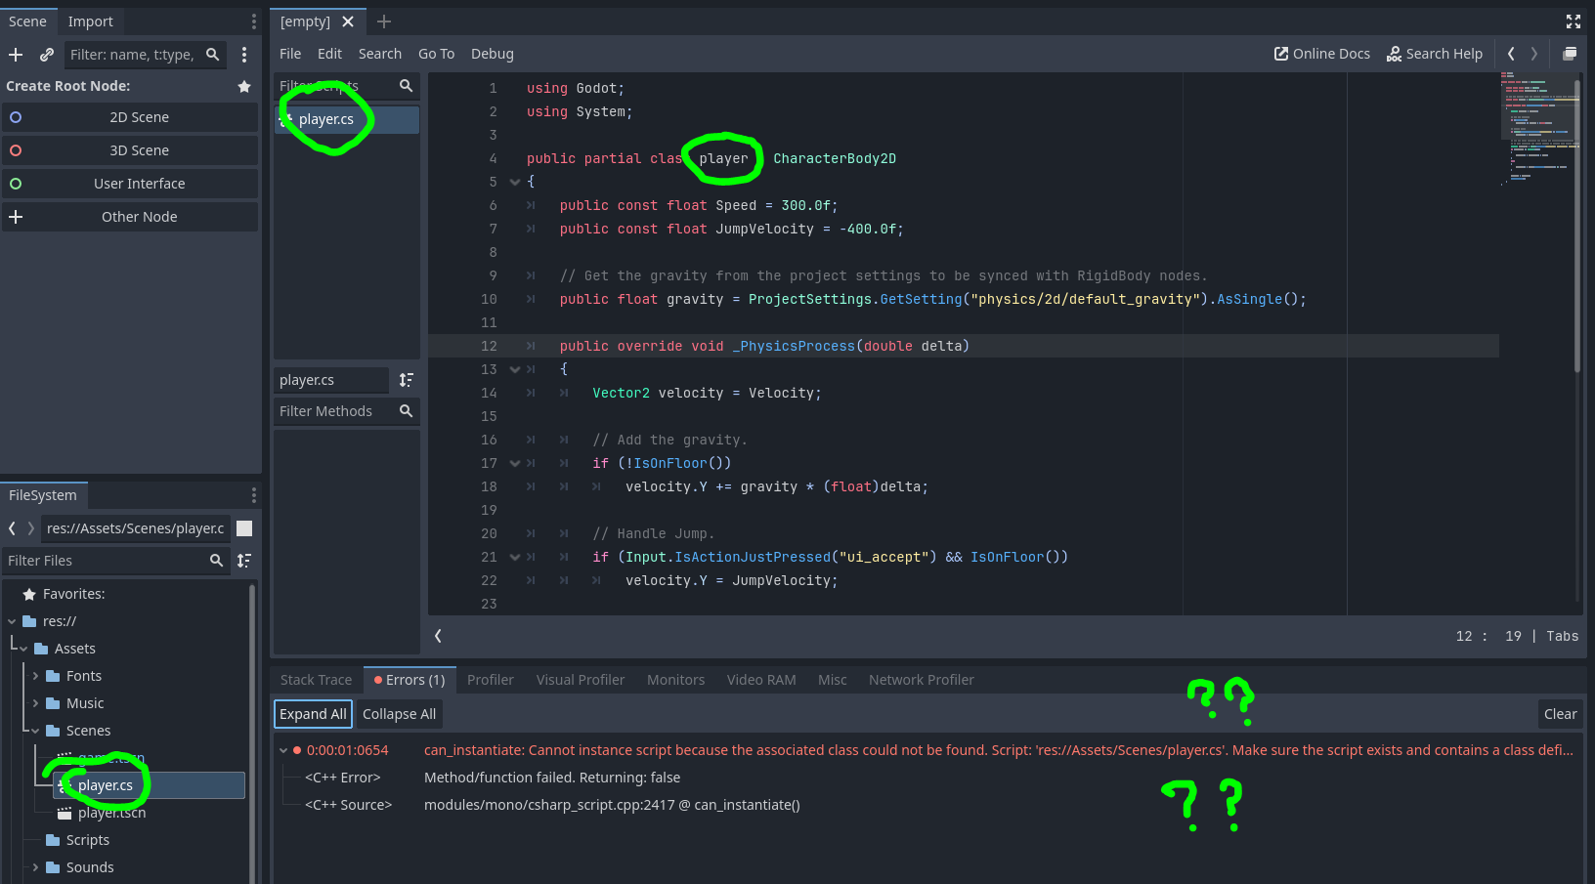Open scene dock three-dot options menu
1595x884 pixels.
(x=244, y=55)
